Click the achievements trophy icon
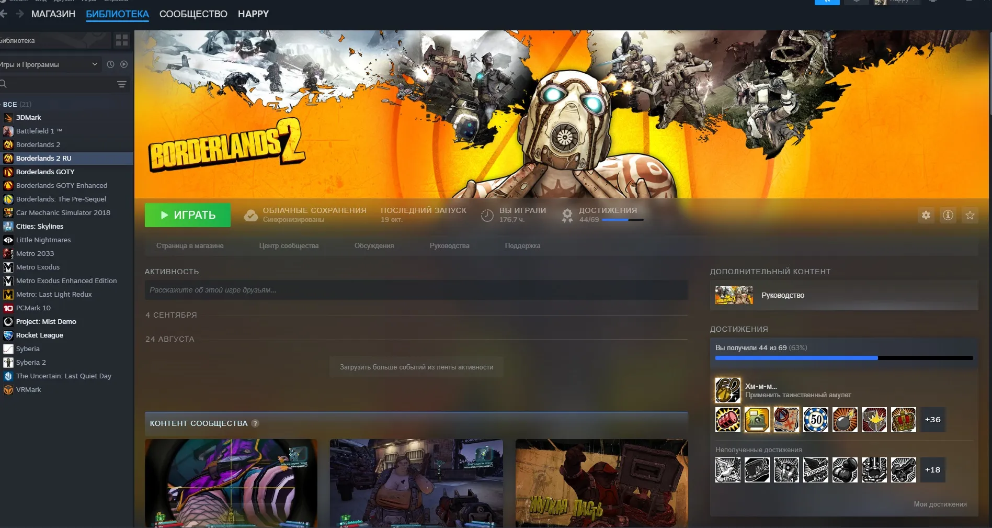The height and width of the screenshot is (528, 992). click(567, 215)
